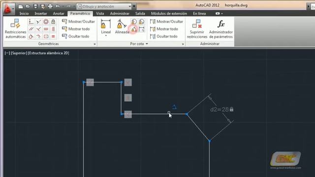Select the Diameter dimensional constraint icon

tap(141, 22)
